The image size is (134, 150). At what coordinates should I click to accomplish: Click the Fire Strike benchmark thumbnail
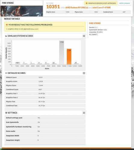22,11
